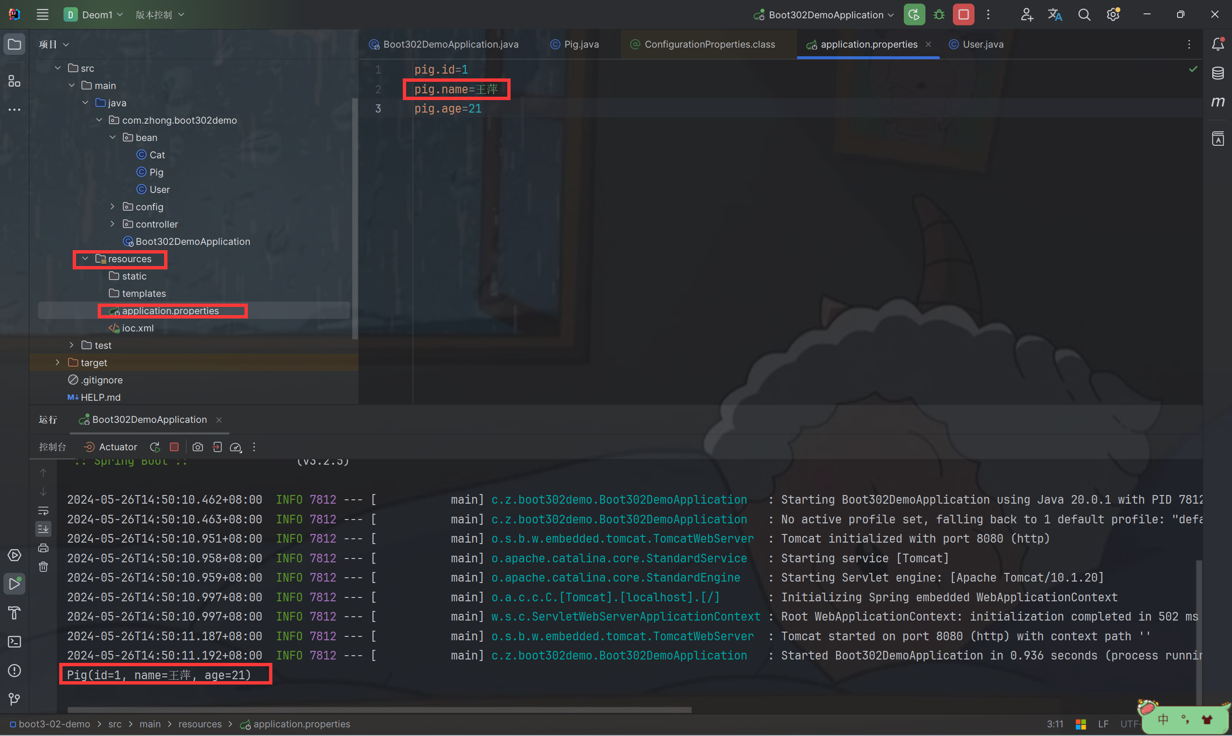The height and width of the screenshot is (736, 1232).
Task: Start debugging with the bug icon
Action: point(939,14)
